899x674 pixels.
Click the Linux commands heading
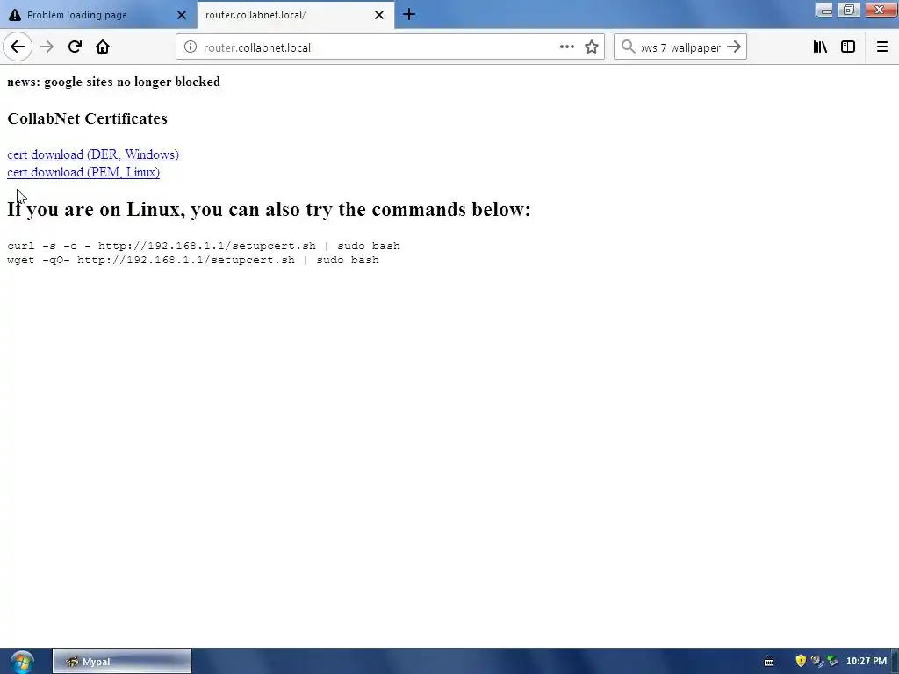click(x=269, y=209)
